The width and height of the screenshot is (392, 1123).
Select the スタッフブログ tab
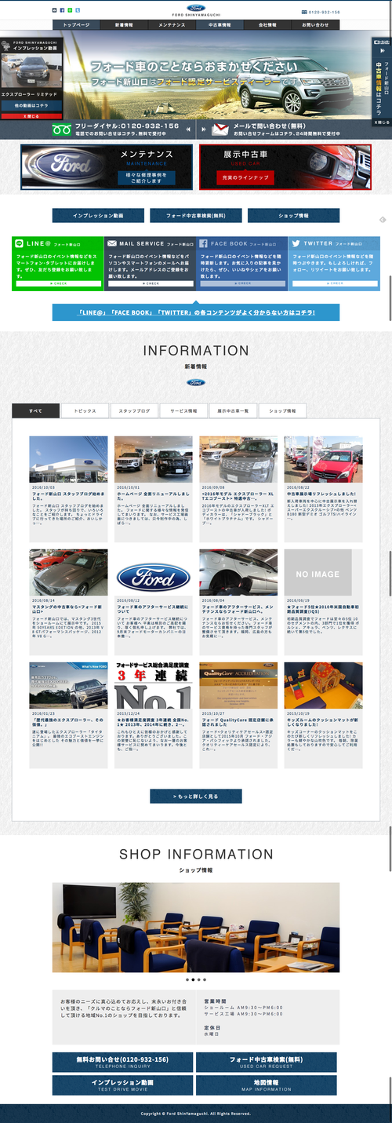(x=134, y=410)
